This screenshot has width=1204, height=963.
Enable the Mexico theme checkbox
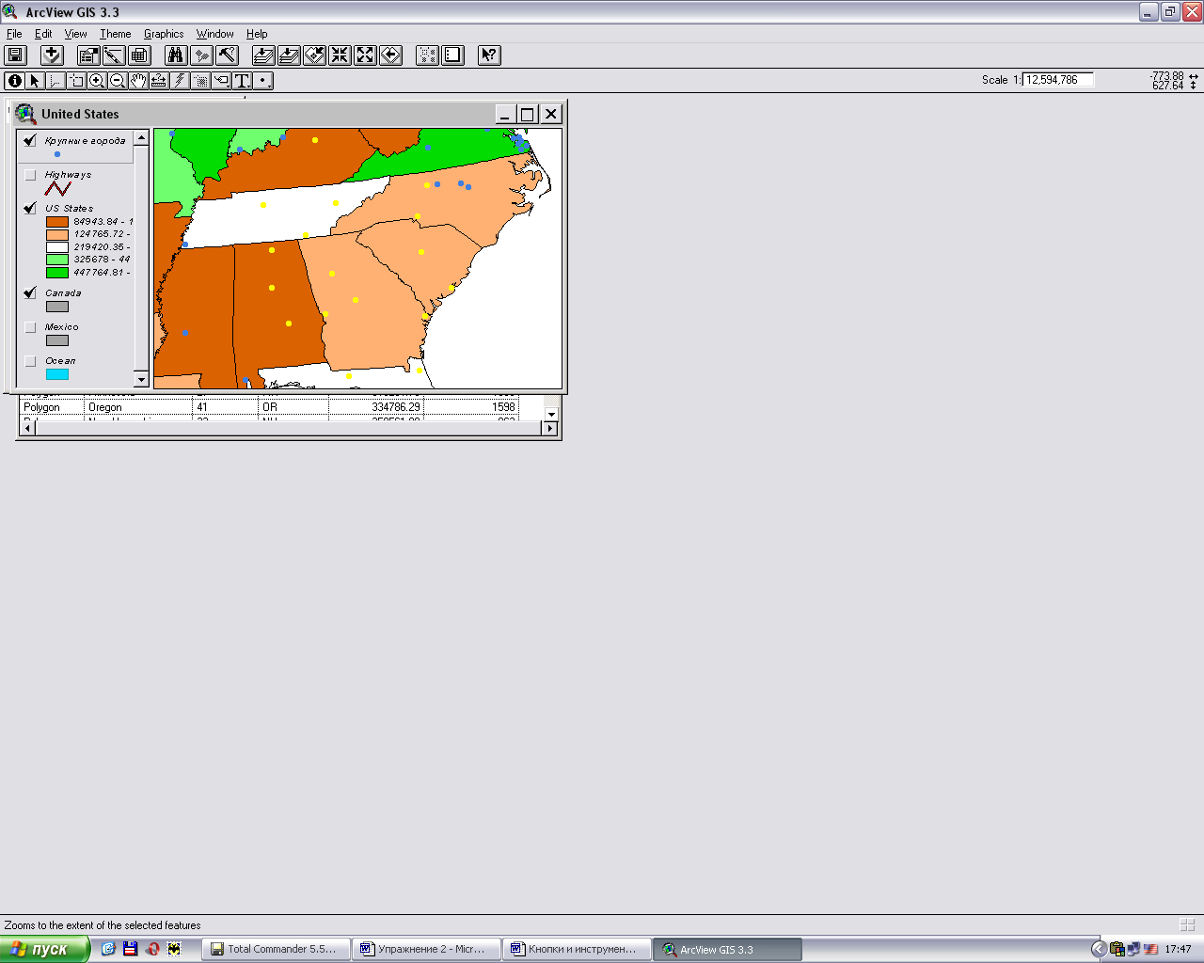point(30,327)
